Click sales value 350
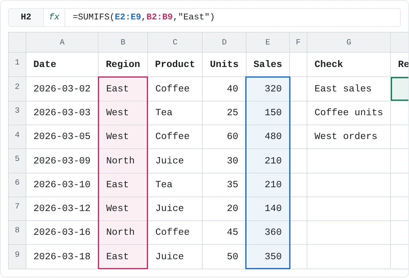Viewport: 409px width, 278px height. coord(268,256)
